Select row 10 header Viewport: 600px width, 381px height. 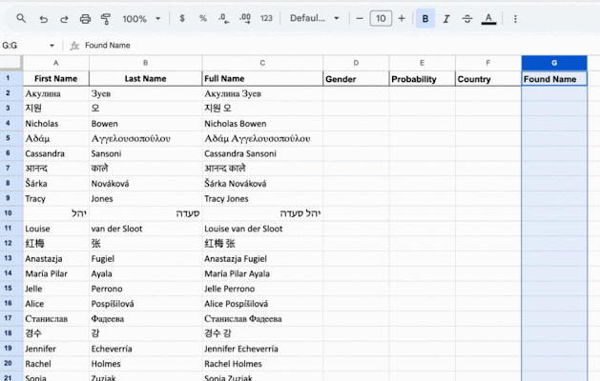(11, 213)
